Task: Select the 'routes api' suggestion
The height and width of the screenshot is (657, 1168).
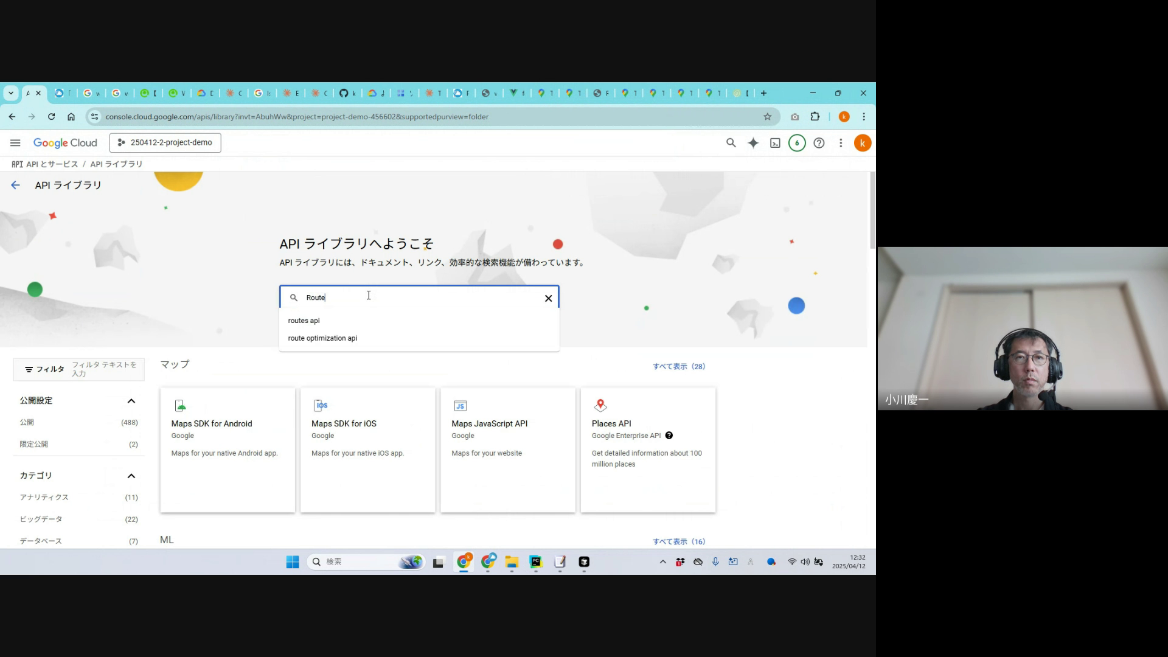Action: click(304, 321)
